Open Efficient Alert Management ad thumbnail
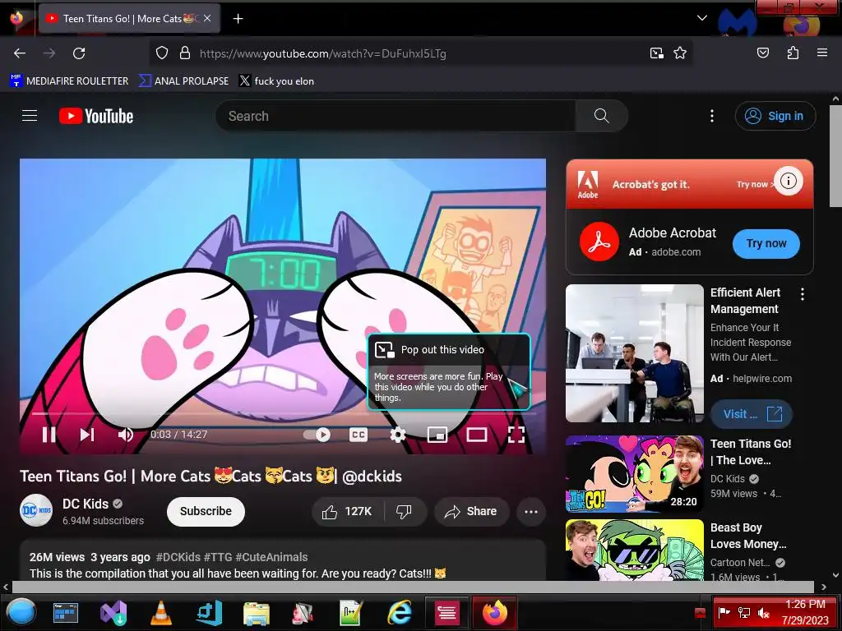The height and width of the screenshot is (631, 842). click(635, 353)
